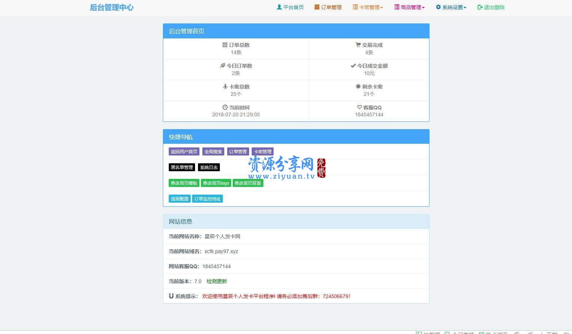Image resolution: width=572 pixels, height=334 pixels.
Task: Click the 返回用户首页 shortcut button
Action: click(184, 151)
